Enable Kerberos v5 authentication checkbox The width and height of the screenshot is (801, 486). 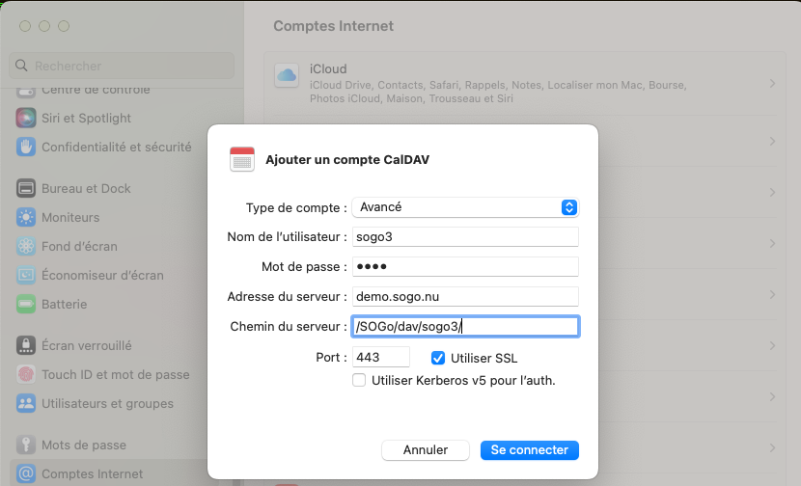click(x=359, y=380)
